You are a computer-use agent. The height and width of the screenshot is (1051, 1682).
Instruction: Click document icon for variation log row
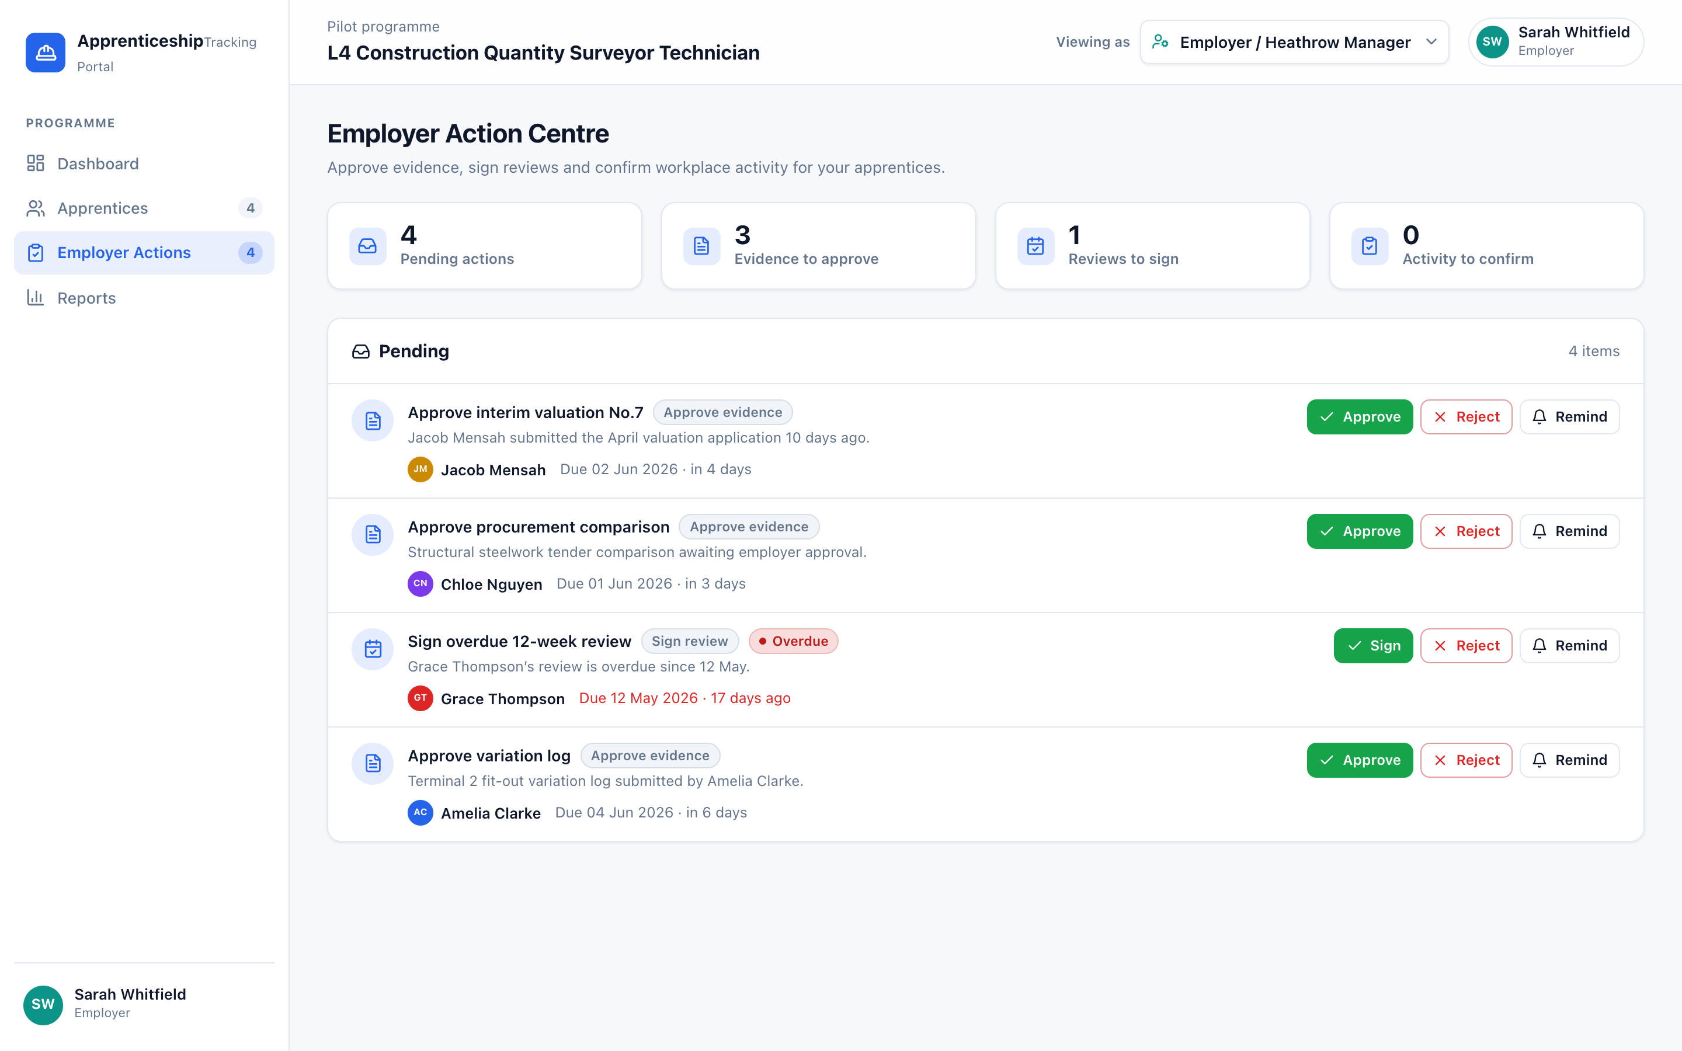[373, 763]
